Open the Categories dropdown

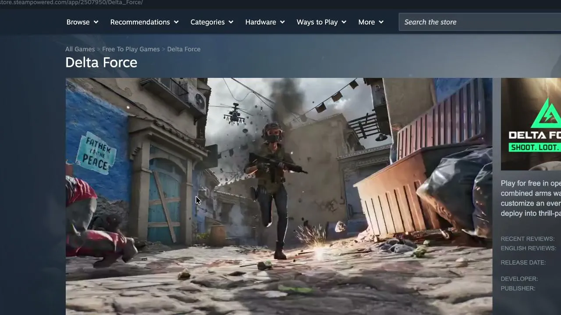click(212, 22)
